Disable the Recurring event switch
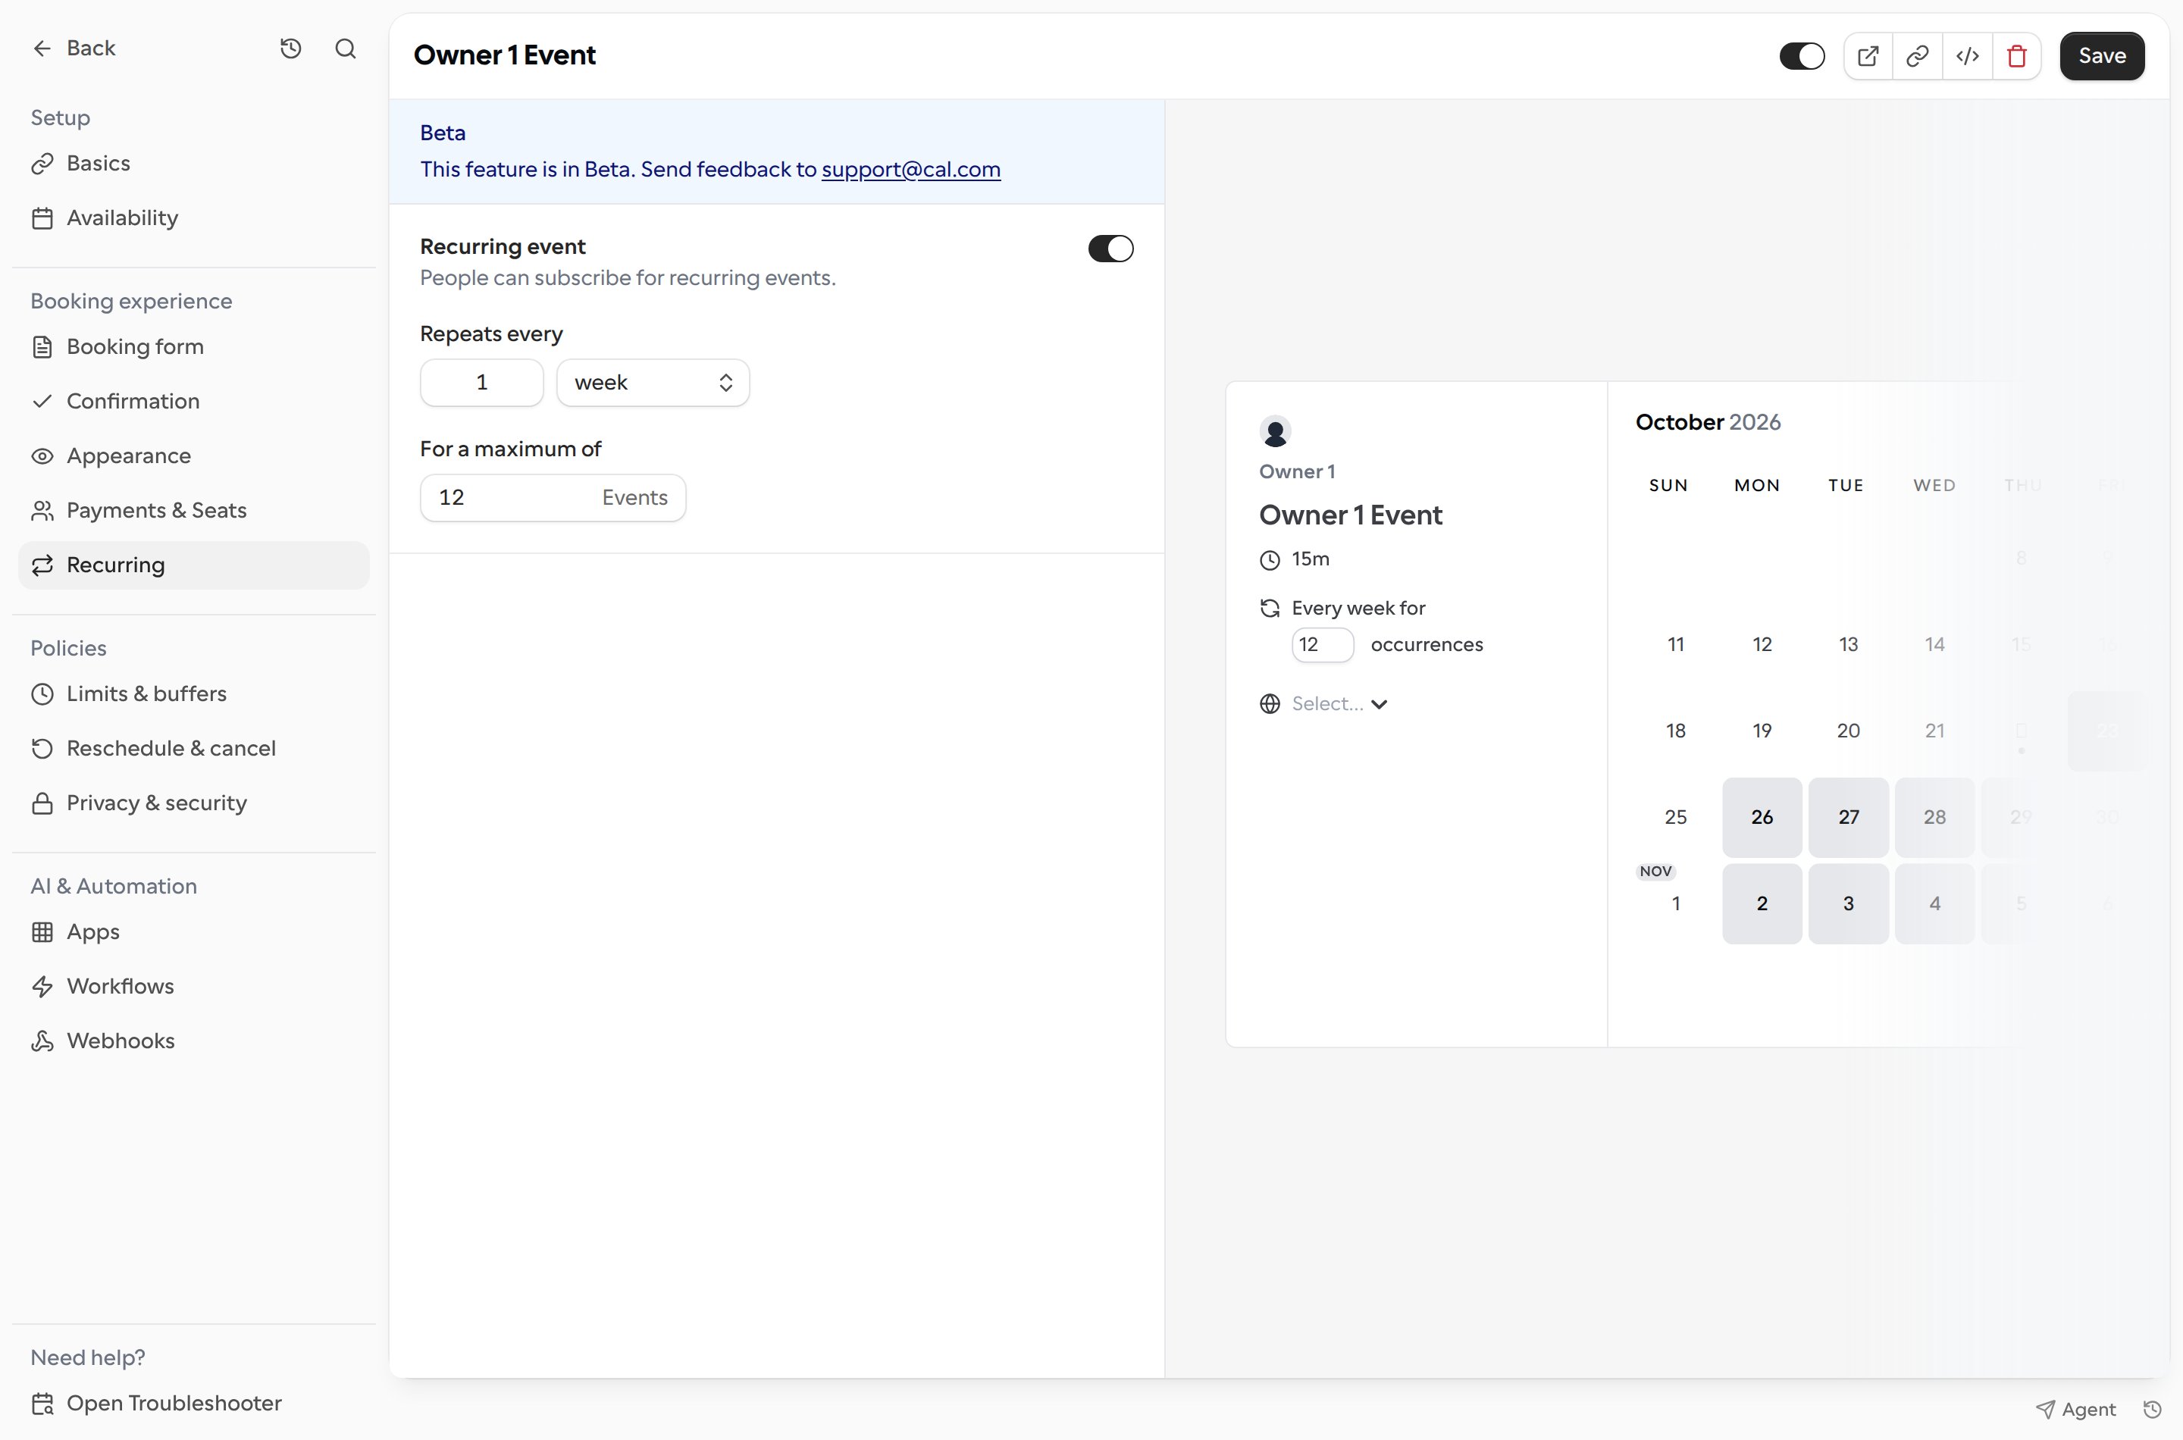This screenshot has height=1440, width=2183. pos(1110,249)
